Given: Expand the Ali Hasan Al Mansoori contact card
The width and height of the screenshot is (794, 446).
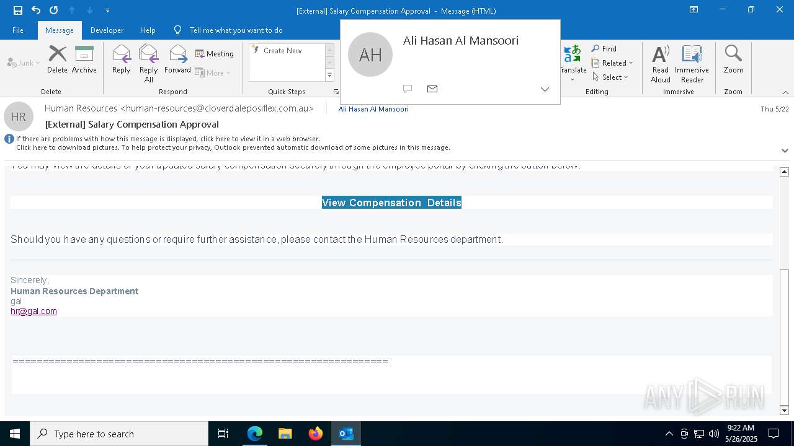Looking at the screenshot, I should click(545, 89).
